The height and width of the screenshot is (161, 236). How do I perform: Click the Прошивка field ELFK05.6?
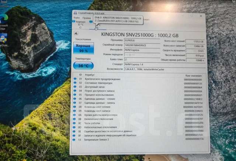(142, 40)
